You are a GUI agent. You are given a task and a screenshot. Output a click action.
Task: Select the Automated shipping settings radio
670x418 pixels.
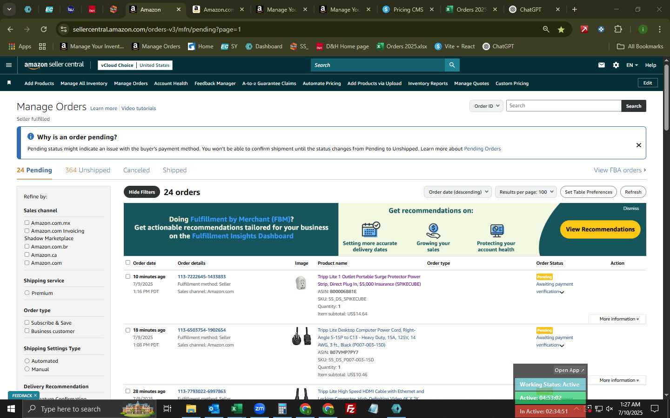[27, 361]
